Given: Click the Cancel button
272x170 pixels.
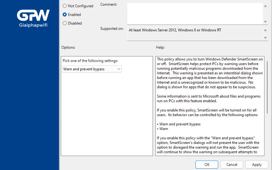Looking at the screenshot, I should 232,165.
